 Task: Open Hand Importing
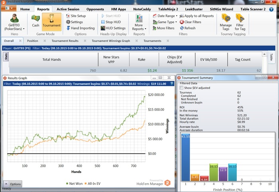[81, 28]
